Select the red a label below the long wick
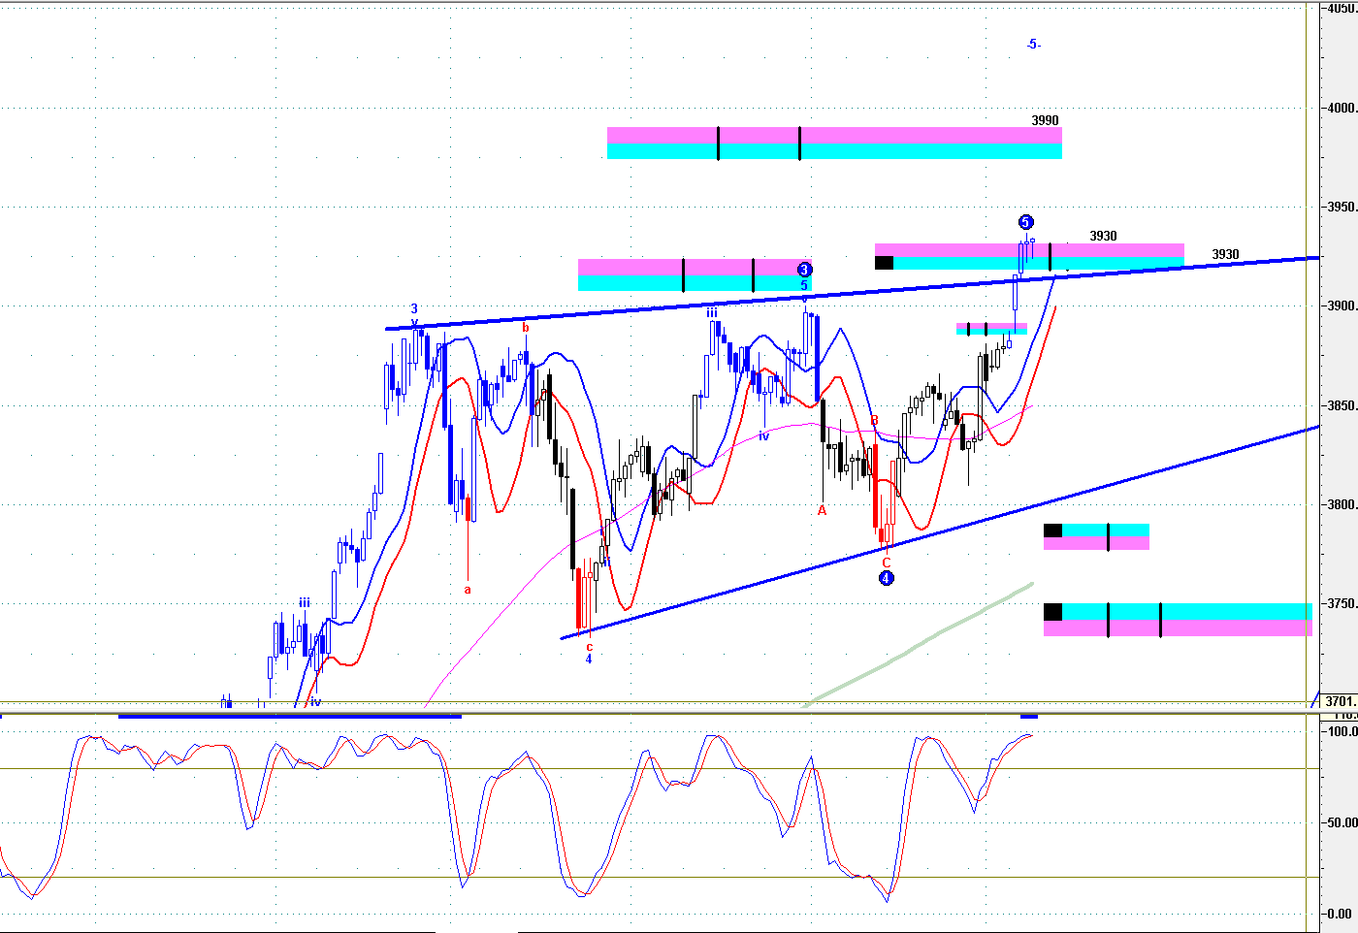The height and width of the screenshot is (933, 1358). coord(468,589)
